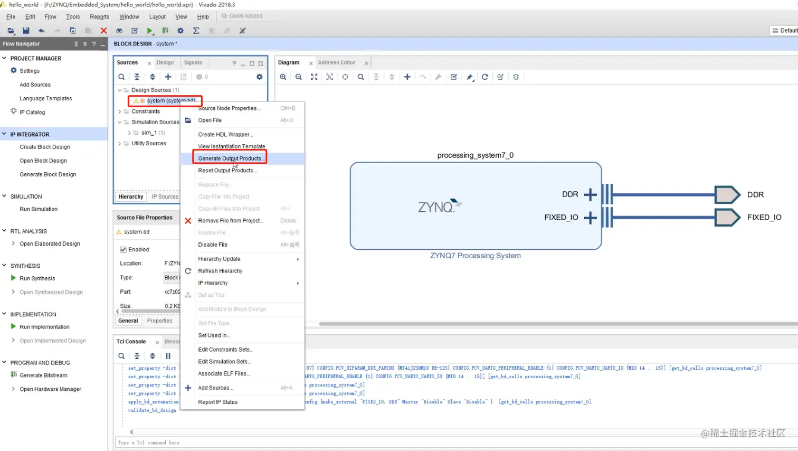The image size is (798, 451).
Task: Collapse the SIMULATION section
Action: coord(4,196)
